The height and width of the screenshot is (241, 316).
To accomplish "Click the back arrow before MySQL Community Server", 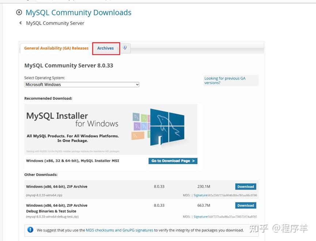I will pyautogui.click(x=20, y=23).
